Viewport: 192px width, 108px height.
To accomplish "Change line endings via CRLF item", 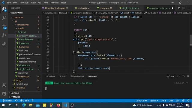I will click(x=171, y=101).
